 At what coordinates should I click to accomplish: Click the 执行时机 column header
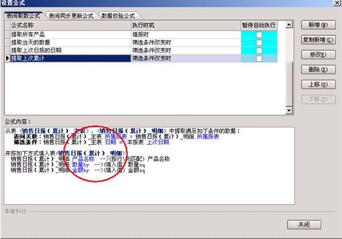[x=186, y=25]
